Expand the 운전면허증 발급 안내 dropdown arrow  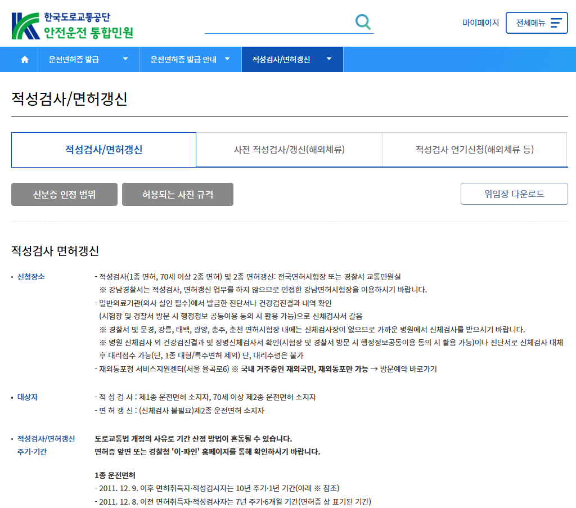(228, 59)
